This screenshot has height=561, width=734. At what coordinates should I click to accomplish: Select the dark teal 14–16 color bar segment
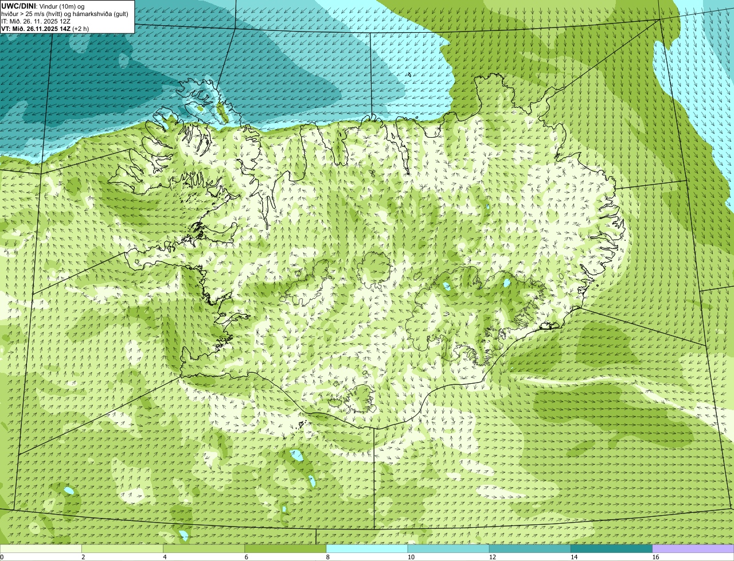(x=612, y=549)
